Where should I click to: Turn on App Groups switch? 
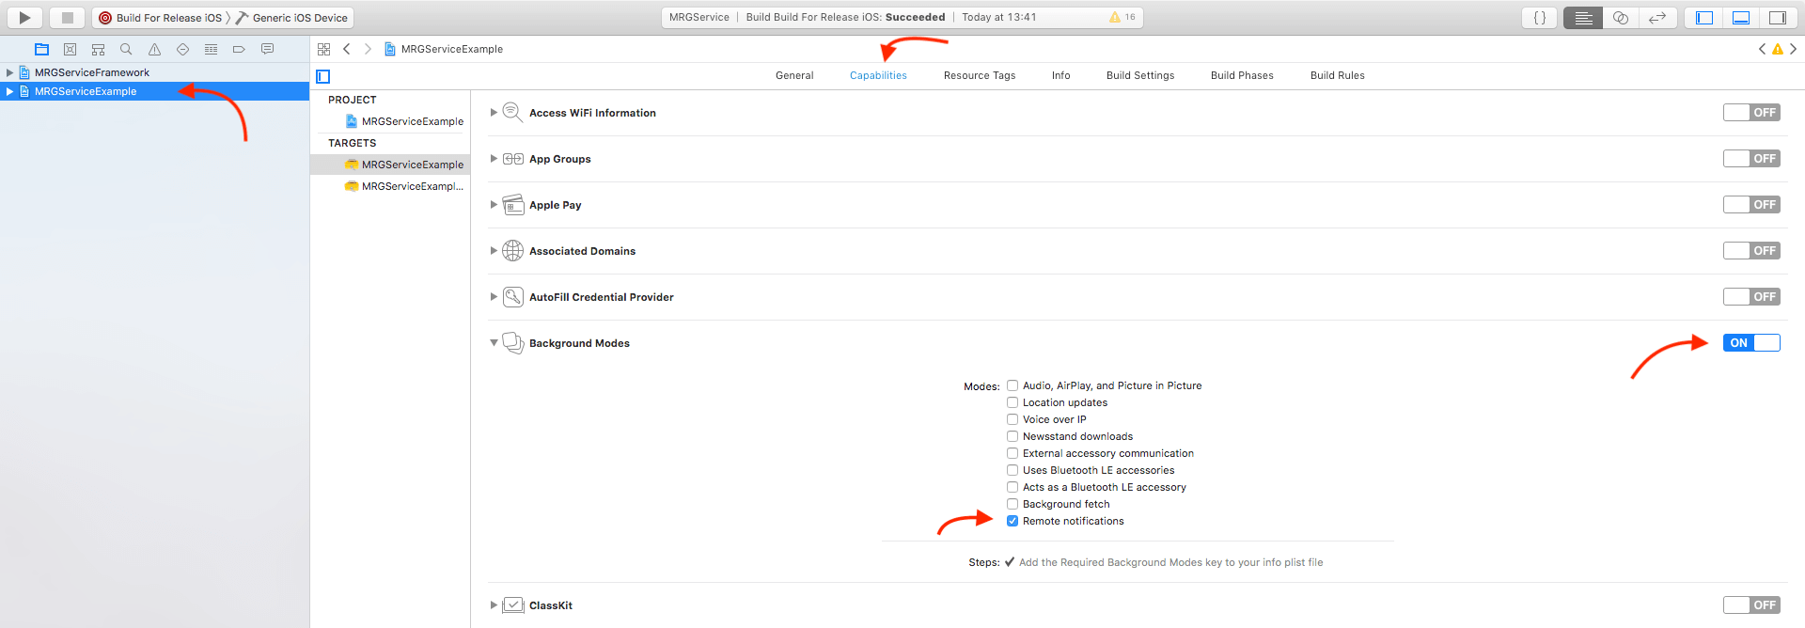point(1751,159)
